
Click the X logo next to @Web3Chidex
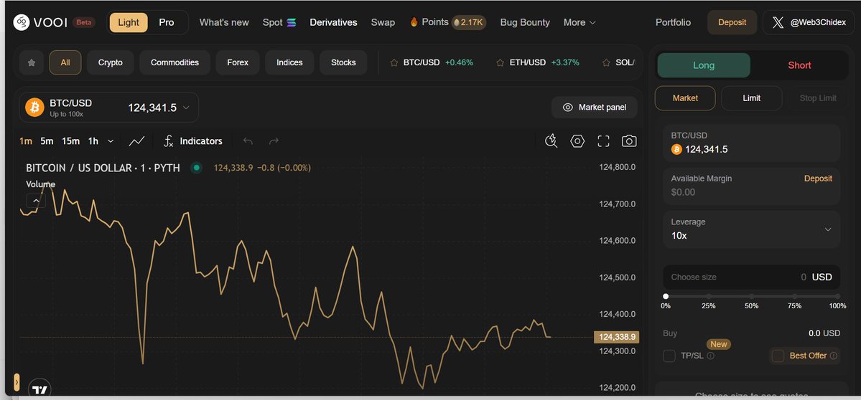778,22
